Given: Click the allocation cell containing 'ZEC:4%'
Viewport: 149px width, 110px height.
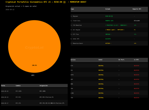Looking at the screenshot, I should (x=52, y=103).
